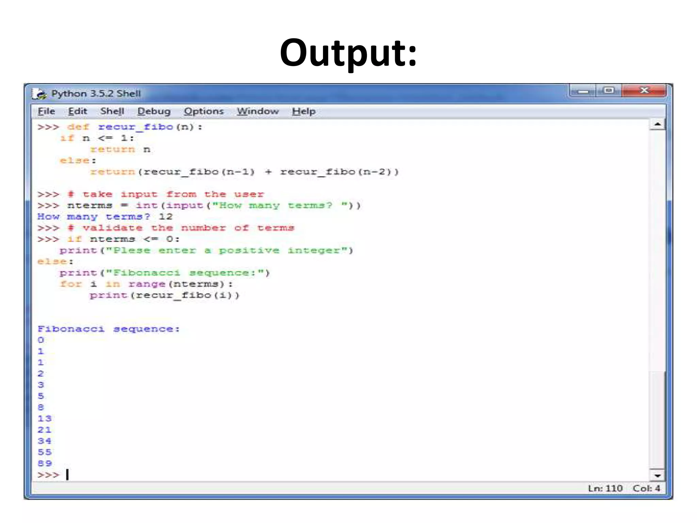This screenshot has width=697, height=523.
Task: Close the Python 3.5.2 Shell window
Action: [x=644, y=91]
